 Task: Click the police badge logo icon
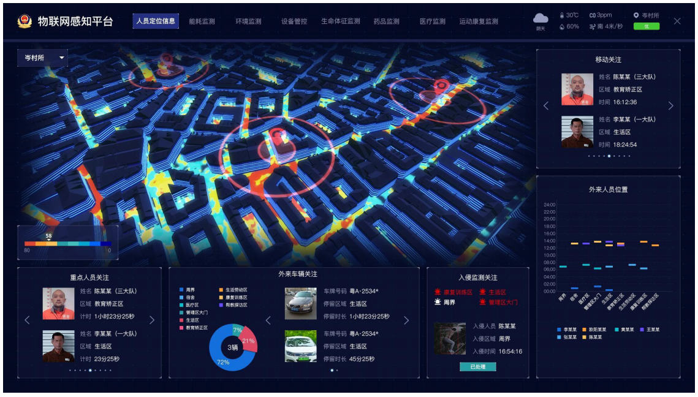[25, 21]
